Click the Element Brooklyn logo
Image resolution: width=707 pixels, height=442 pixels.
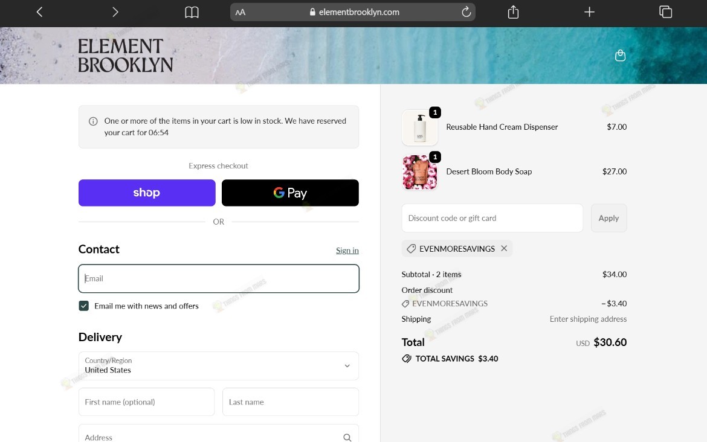125,56
